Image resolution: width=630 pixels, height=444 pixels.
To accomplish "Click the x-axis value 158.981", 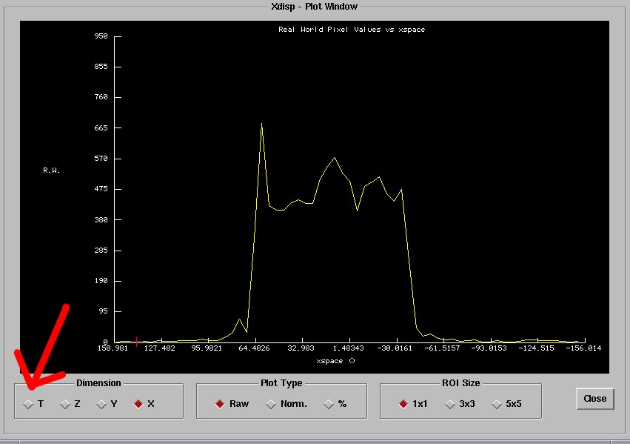I will pyautogui.click(x=113, y=348).
